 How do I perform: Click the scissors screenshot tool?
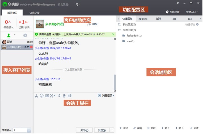tap(52, 96)
